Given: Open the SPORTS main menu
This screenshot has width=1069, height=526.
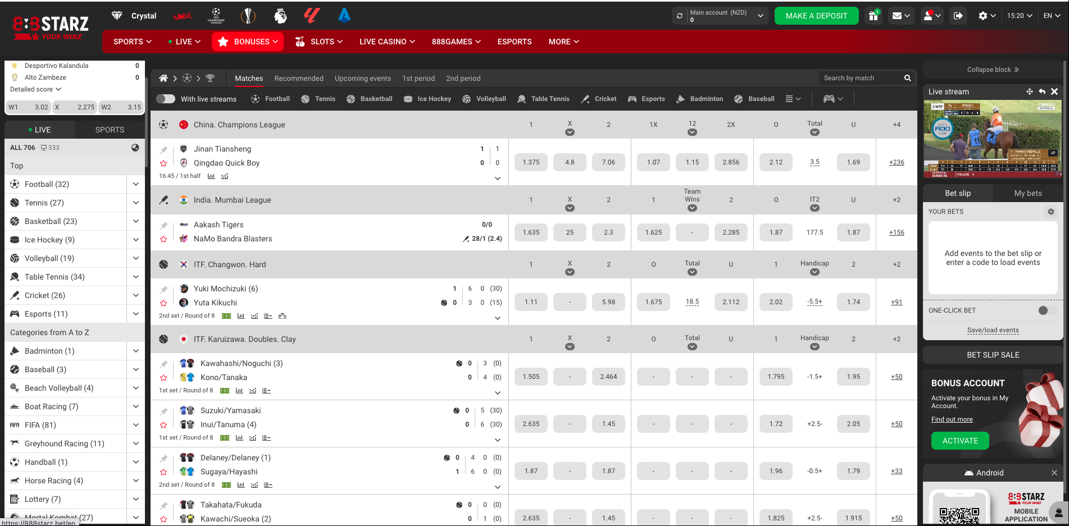Looking at the screenshot, I should tap(133, 42).
